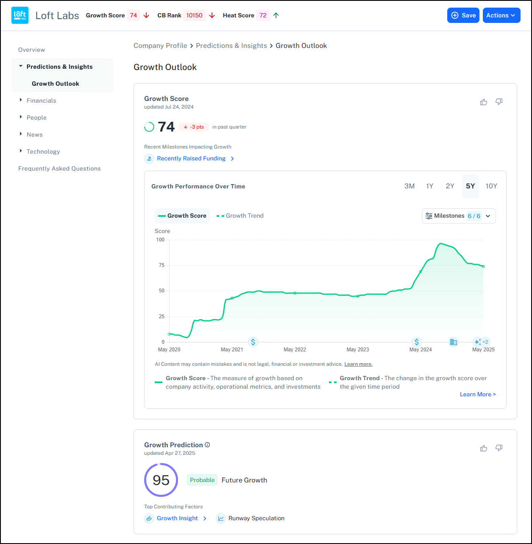532x544 pixels.
Task: Click the Loft Labs logo icon
Action: click(x=20, y=15)
